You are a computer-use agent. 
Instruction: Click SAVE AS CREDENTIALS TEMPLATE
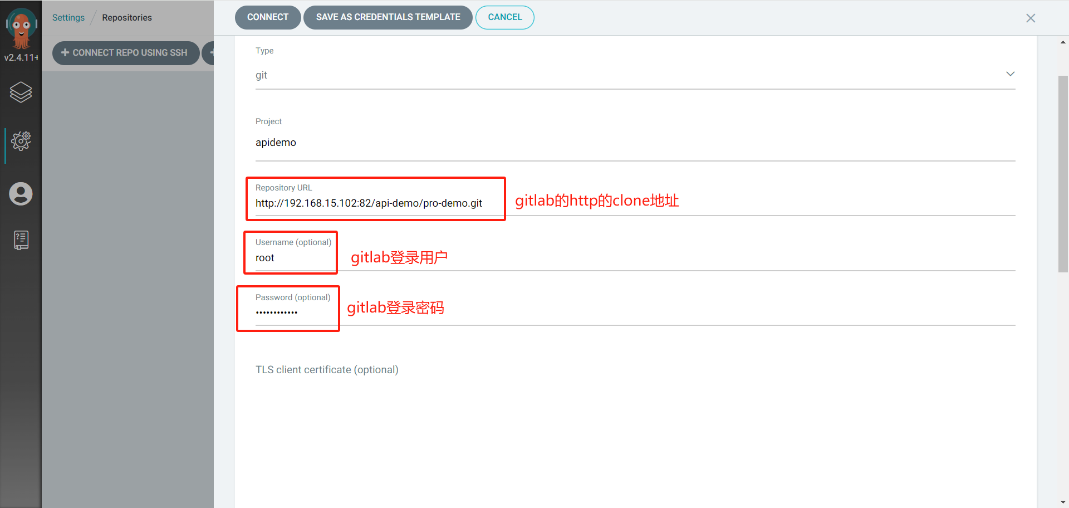(388, 17)
